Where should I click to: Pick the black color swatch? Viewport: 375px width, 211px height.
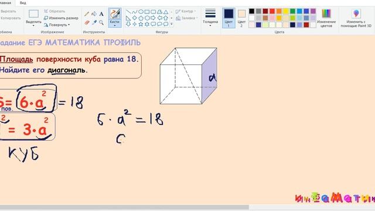pyautogui.click(x=251, y=11)
